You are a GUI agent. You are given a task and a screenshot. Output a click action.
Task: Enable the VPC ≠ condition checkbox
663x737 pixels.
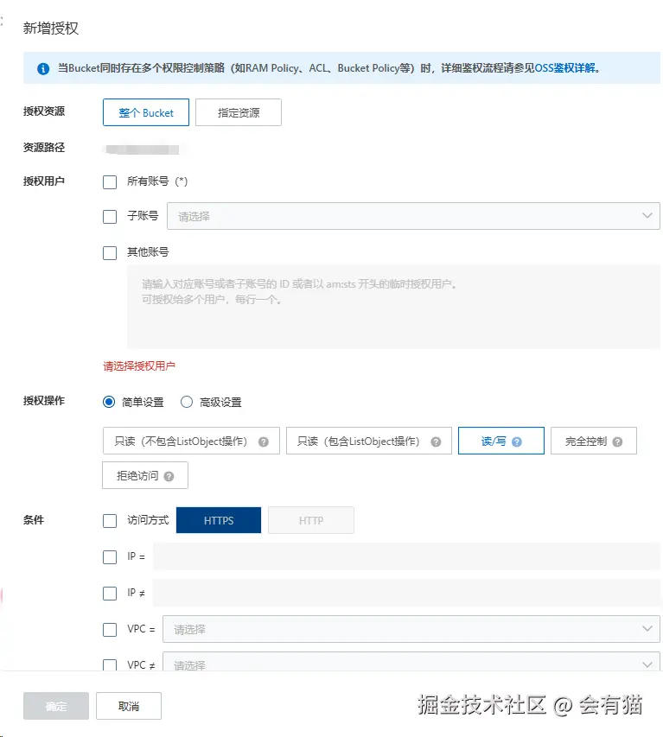point(110,664)
